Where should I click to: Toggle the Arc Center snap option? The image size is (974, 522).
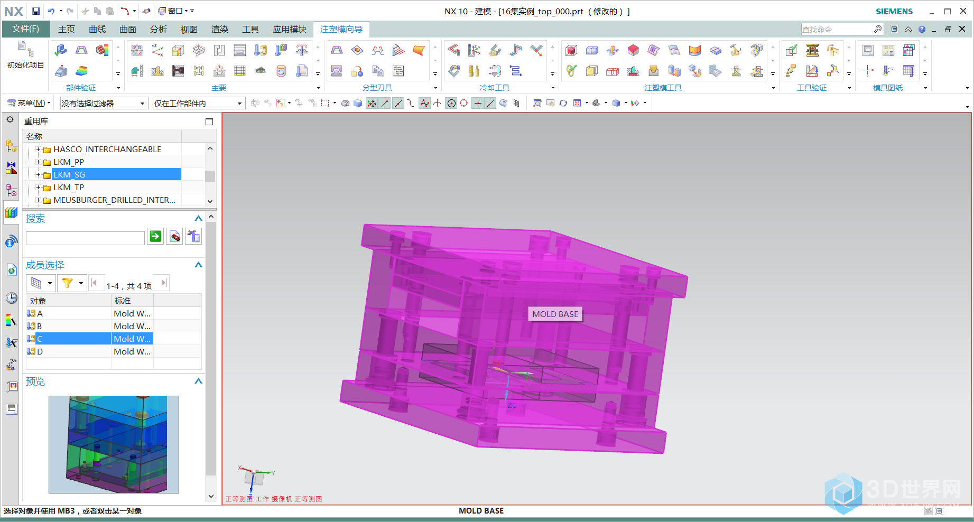[x=451, y=104]
